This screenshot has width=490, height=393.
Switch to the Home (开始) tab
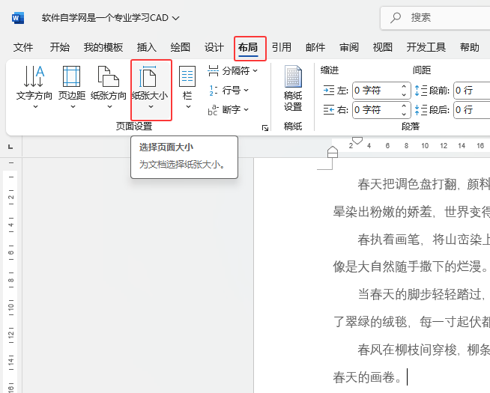(x=60, y=47)
